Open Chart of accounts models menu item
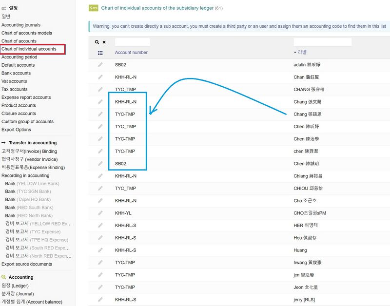390x306 pixels. pyautogui.click(x=27, y=33)
